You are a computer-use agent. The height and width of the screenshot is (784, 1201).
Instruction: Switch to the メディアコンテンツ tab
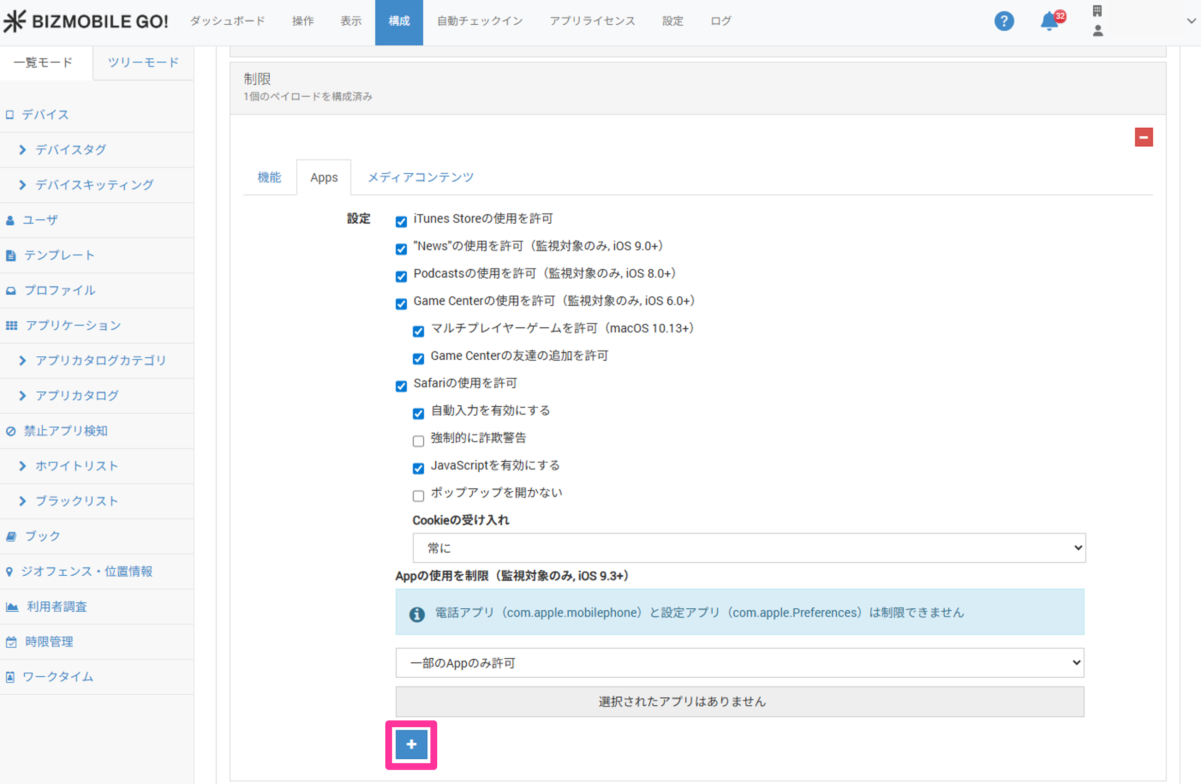(x=420, y=177)
